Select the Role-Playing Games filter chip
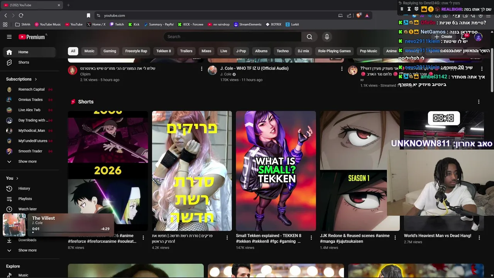The height and width of the screenshot is (278, 494). (334, 51)
